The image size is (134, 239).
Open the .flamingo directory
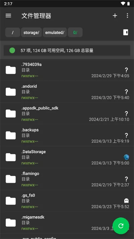coord(67,179)
